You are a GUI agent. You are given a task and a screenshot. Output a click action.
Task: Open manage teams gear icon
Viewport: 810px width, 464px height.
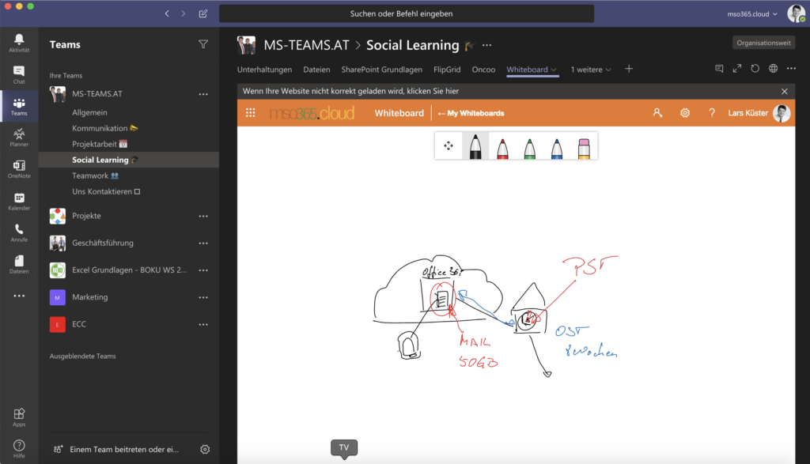tap(205, 449)
